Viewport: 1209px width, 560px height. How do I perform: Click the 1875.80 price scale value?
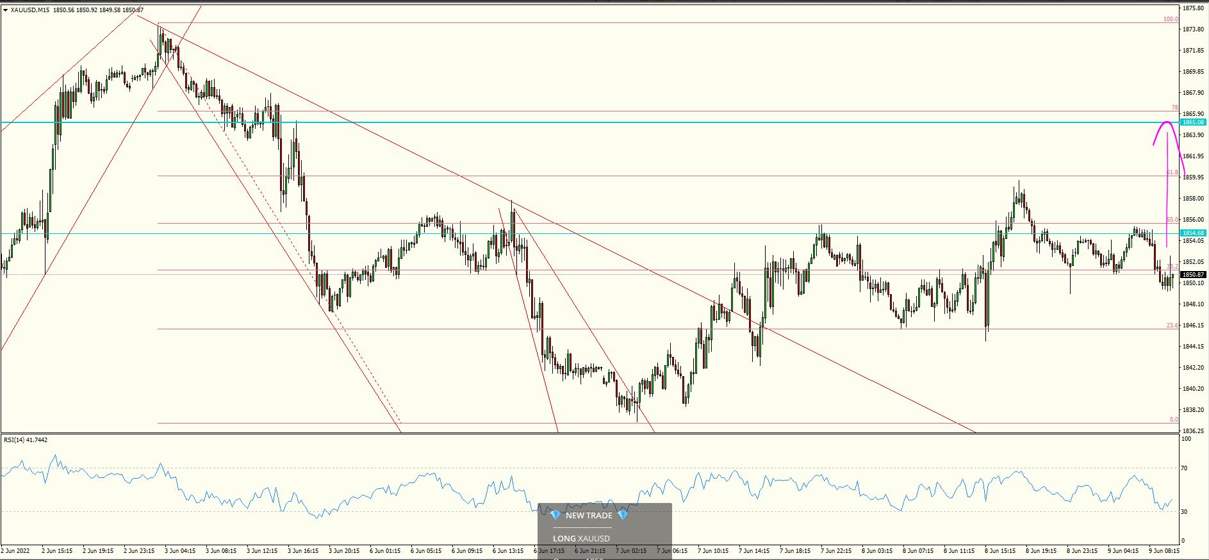pyautogui.click(x=1193, y=8)
